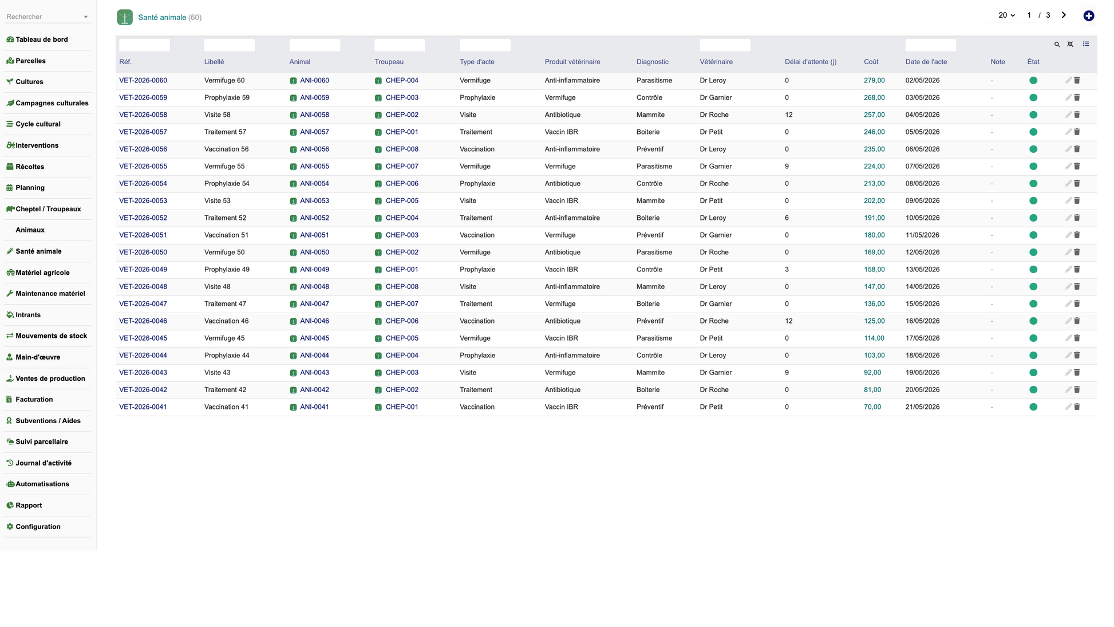Click green status dot for VET-2026-0060

(1033, 81)
